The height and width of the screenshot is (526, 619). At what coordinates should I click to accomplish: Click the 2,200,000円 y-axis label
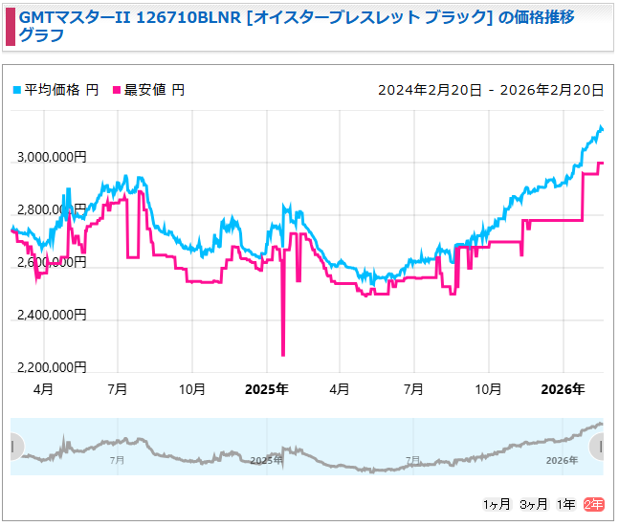tap(51, 367)
